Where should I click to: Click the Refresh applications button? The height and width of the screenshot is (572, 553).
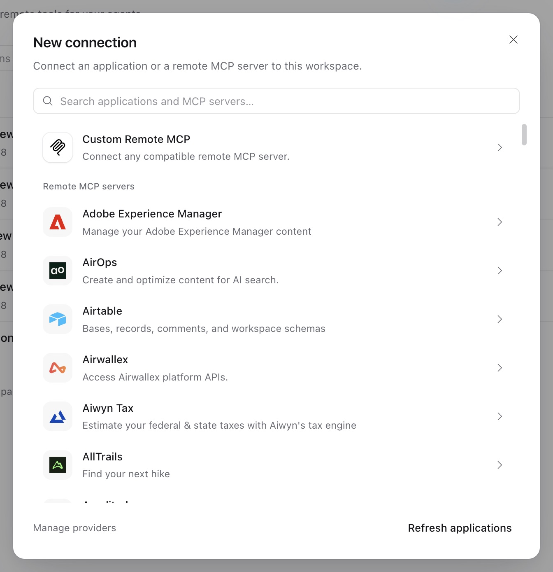(460, 528)
